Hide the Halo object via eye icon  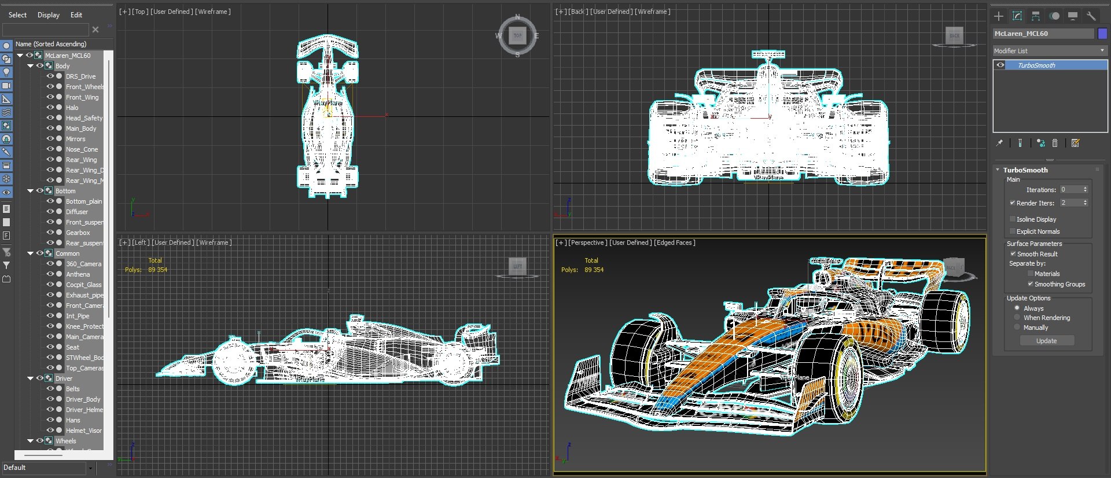(x=50, y=108)
